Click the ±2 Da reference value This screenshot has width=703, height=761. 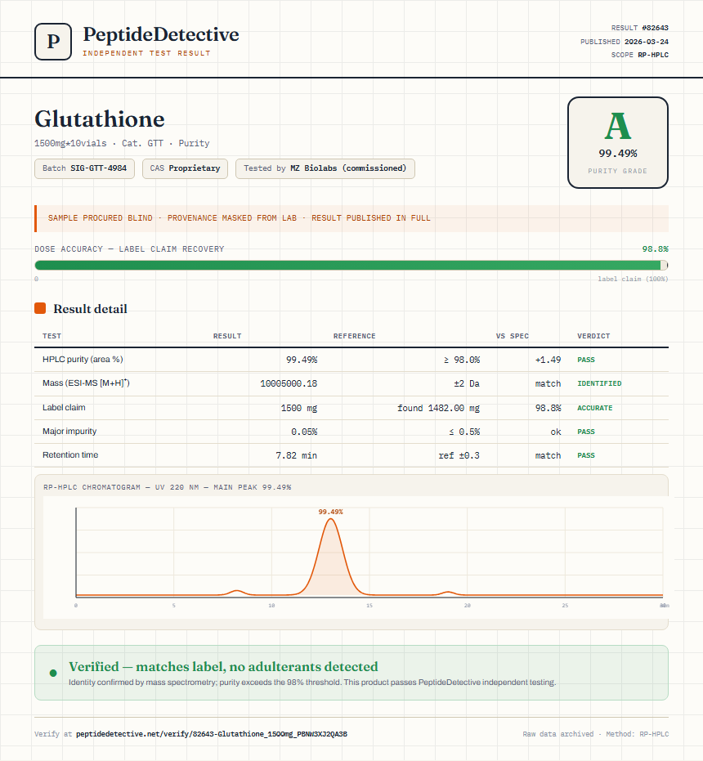(467, 383)
